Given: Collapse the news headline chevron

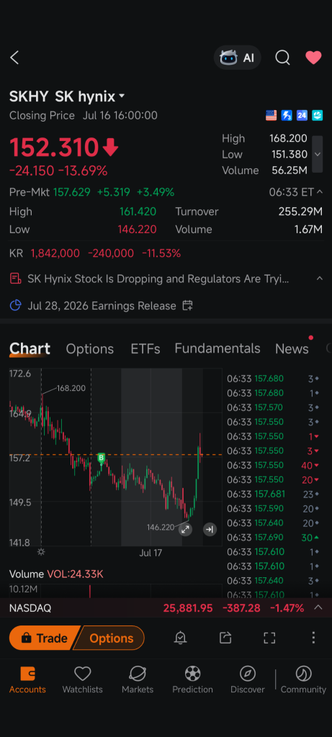Looking at the screenshot, I should [x=319, y=279].
